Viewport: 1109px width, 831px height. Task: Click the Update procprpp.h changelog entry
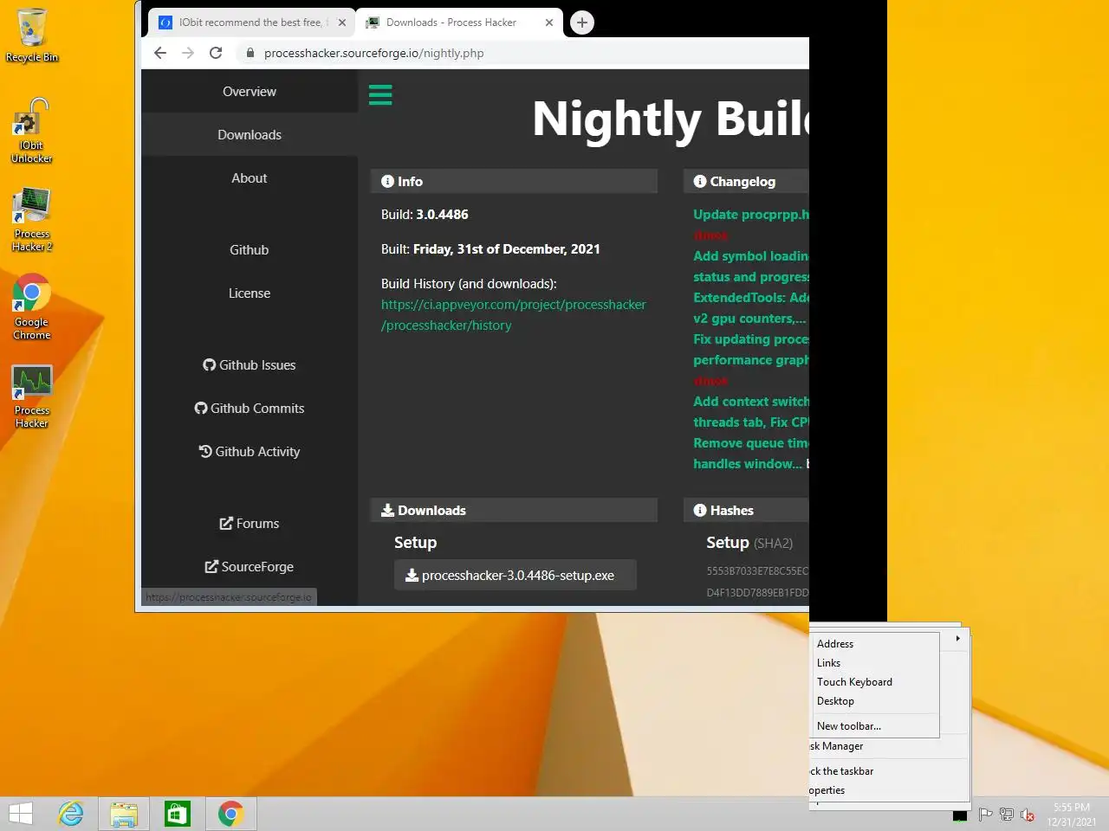751,215
